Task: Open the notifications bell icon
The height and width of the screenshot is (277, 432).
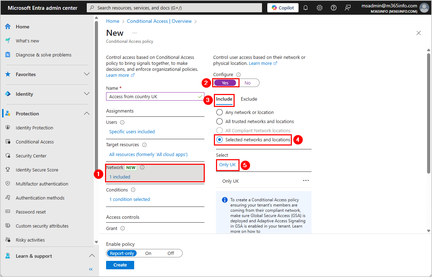Action: (x=306, y=8)
